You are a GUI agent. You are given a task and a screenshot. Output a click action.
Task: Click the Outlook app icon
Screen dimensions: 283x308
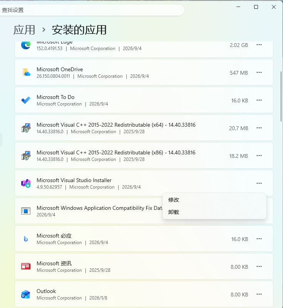pos(26,294)
